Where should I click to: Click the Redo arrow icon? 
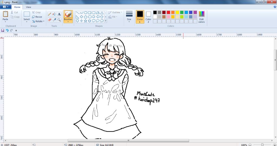coord(11,30)
